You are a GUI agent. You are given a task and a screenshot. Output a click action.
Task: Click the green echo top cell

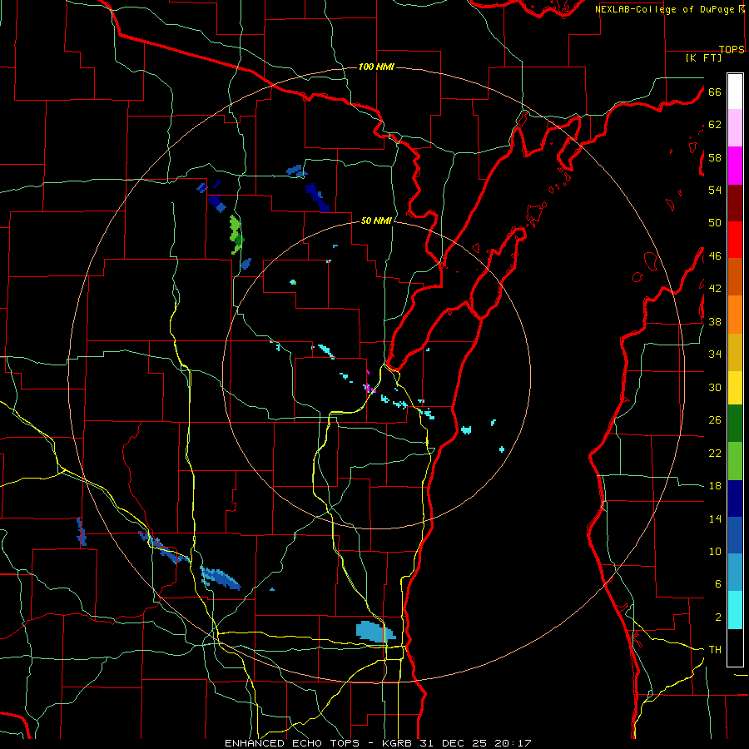click(x=236, y=234)
